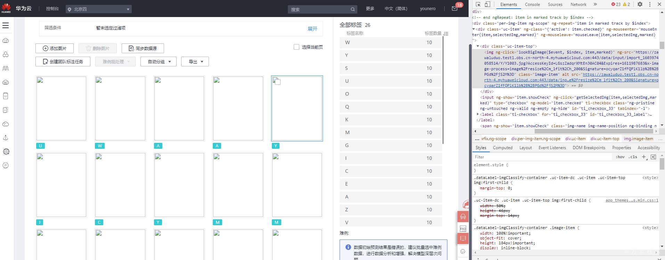Switch to the Console tab

click(532, 5)
